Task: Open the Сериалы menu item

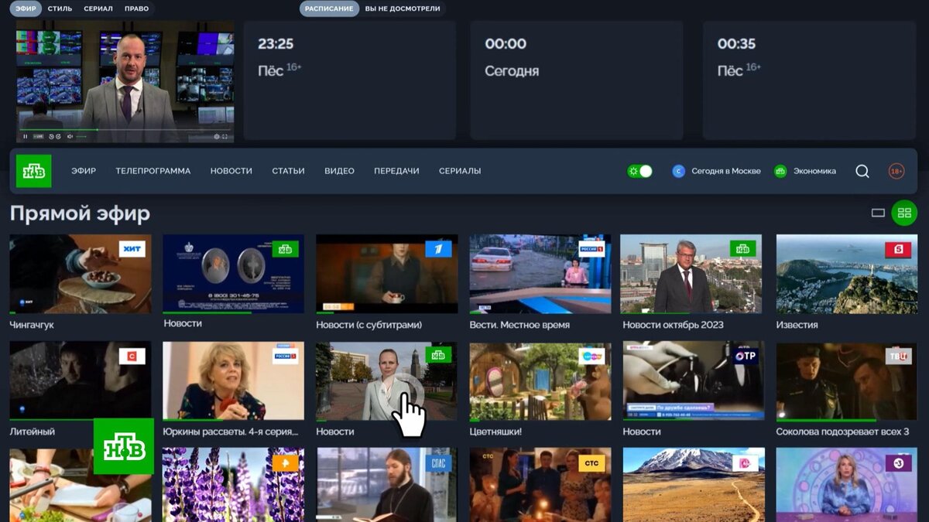Action: click(460, 171)
